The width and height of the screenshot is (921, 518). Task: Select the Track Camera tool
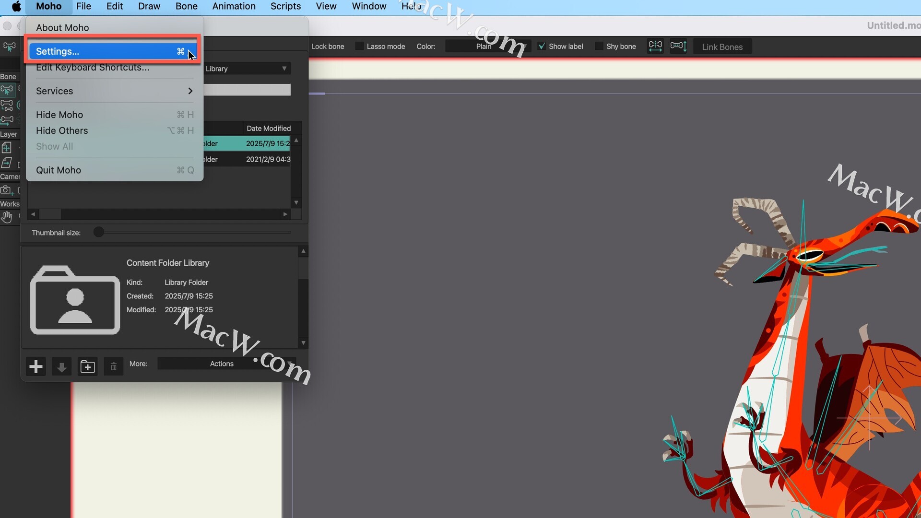(7, 190)
